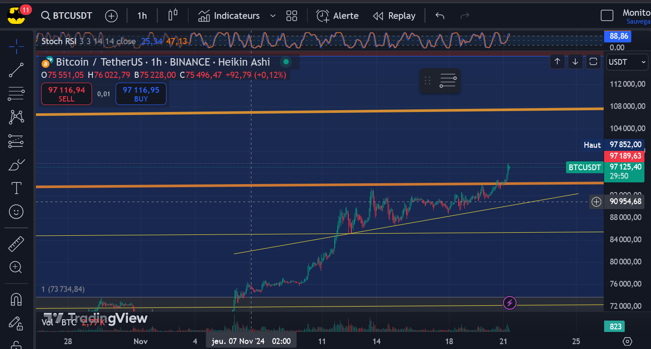Screen dimensions: 651x349
Task: Add a symbol to compare with plus icon
Action: click(x=112, y=16)
